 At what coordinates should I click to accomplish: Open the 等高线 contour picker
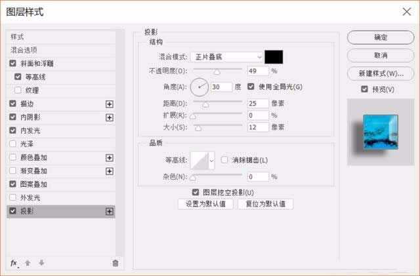(x=202, y=161)
